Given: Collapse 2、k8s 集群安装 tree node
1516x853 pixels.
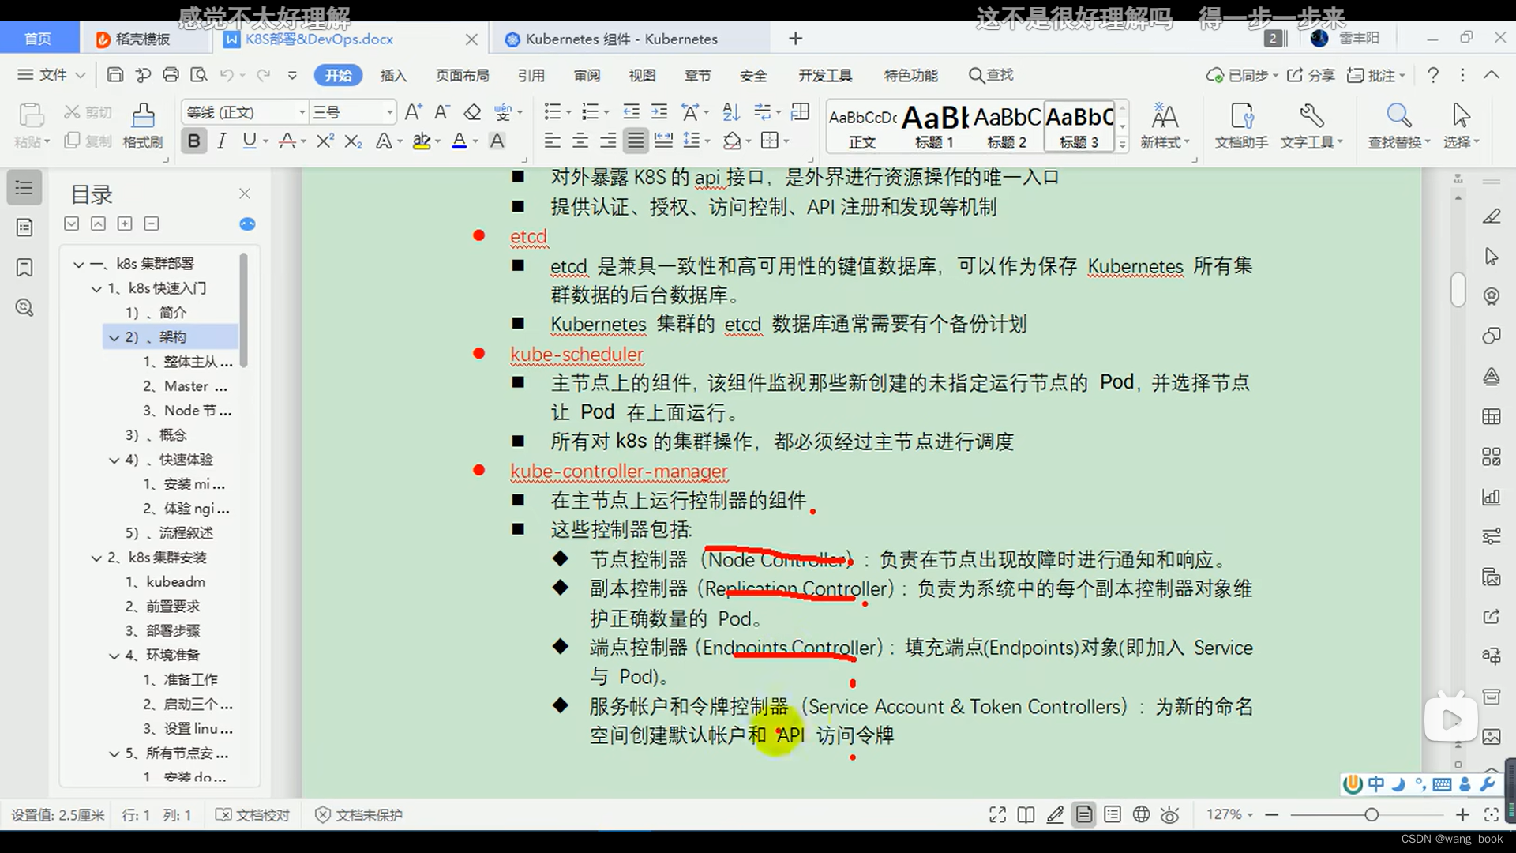Looking at the screenshot, I should (x=96, y=558).
